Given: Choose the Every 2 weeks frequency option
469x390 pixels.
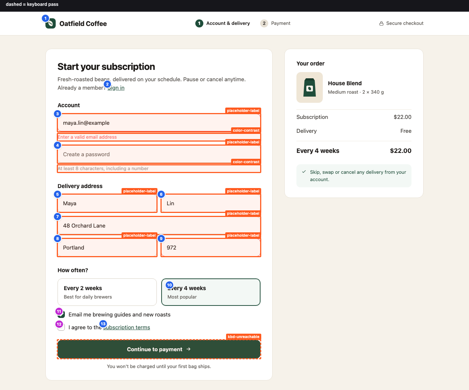Looking at the screenshot, I should coord(107,292).
